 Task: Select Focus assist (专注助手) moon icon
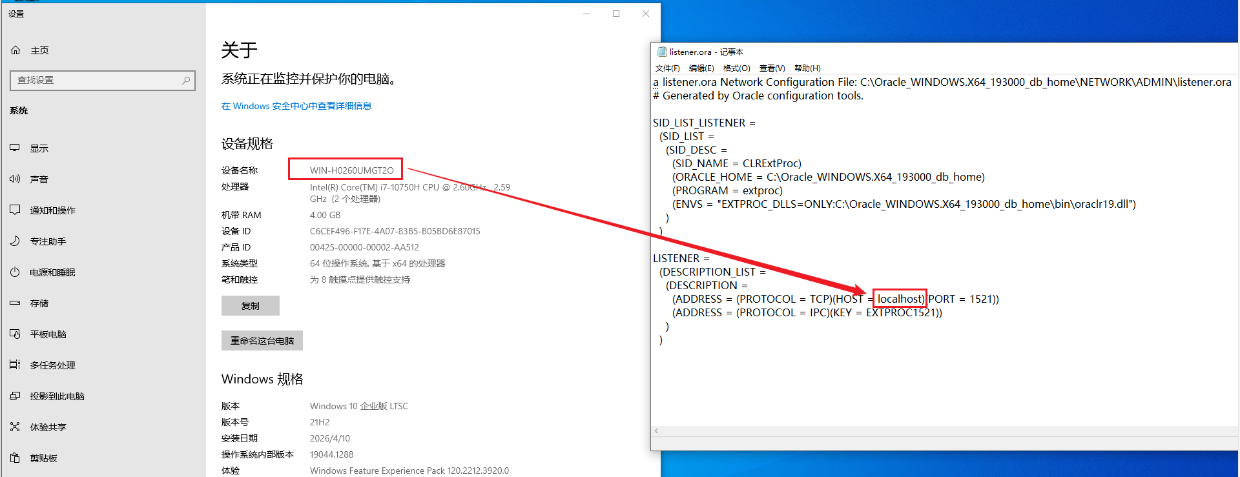15,241
